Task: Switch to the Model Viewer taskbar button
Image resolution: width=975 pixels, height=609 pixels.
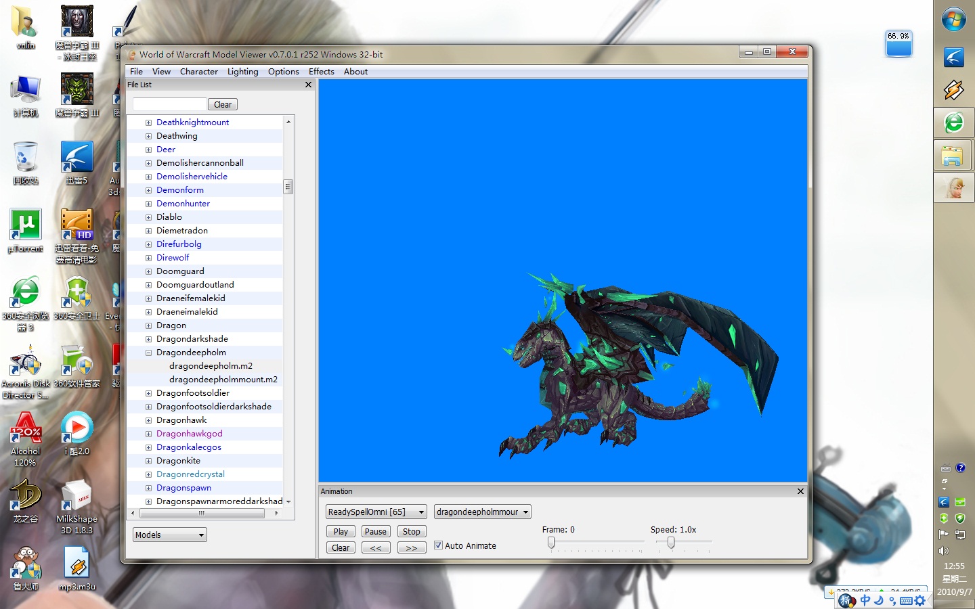Action: (x=954, y=187)
